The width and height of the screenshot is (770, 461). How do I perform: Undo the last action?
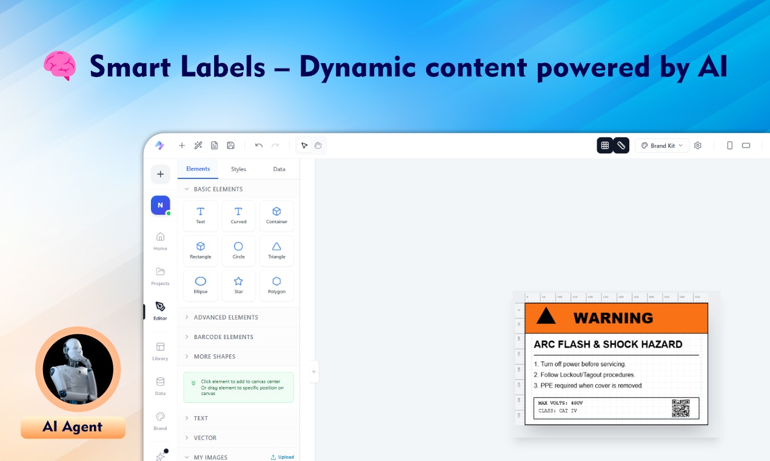pos(259,146)
